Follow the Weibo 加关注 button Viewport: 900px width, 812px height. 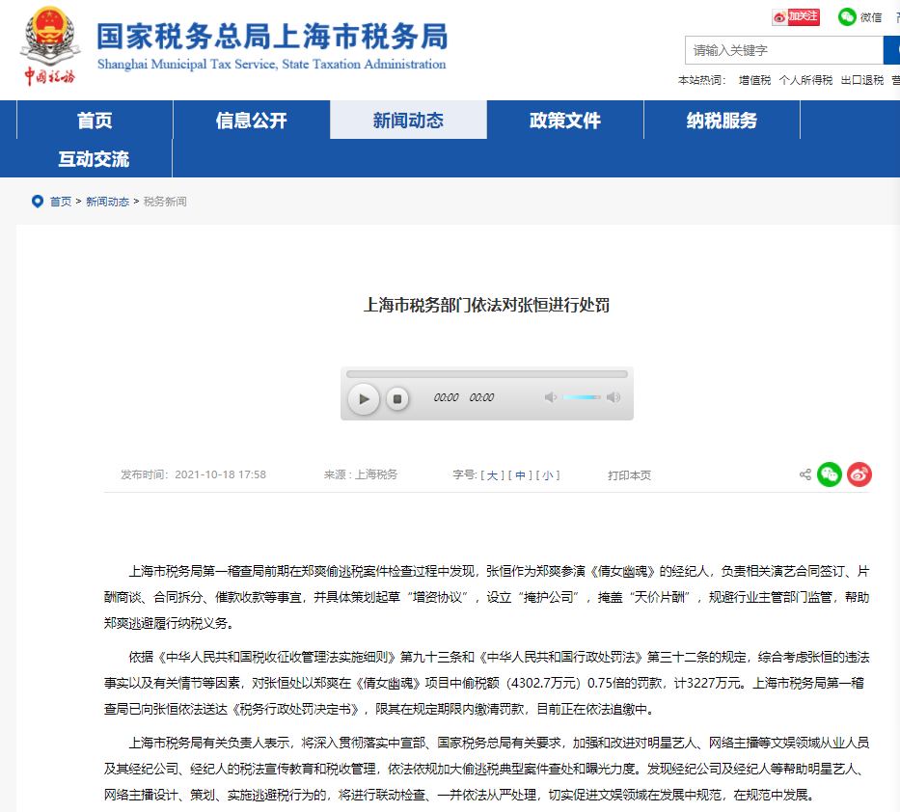coord(796,17)
